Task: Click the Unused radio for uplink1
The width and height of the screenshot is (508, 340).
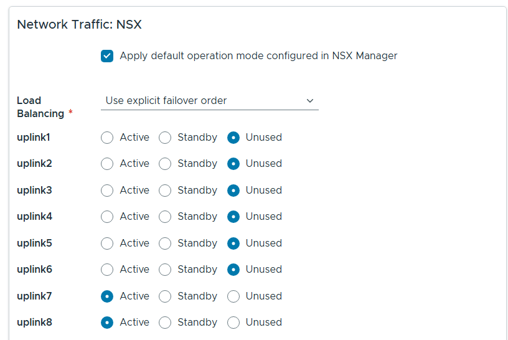Action: (x=233, y=138)
